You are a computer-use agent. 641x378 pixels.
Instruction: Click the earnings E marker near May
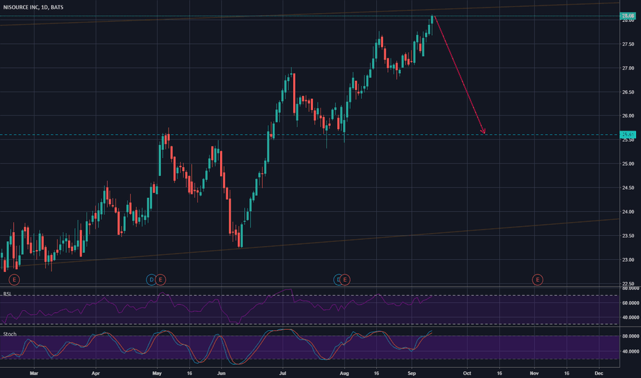tap(161, 280)
